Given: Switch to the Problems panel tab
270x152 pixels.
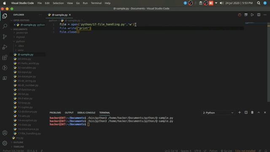Looking at the screenshot, I should [55, 113].
